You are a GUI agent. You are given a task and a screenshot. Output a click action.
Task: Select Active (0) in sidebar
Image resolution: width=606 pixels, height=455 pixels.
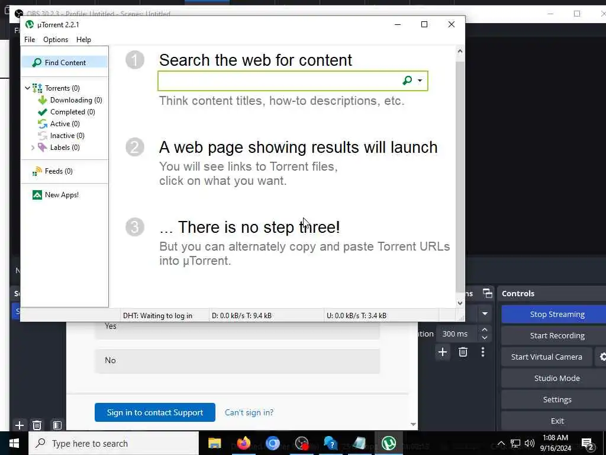click(65, 124)
